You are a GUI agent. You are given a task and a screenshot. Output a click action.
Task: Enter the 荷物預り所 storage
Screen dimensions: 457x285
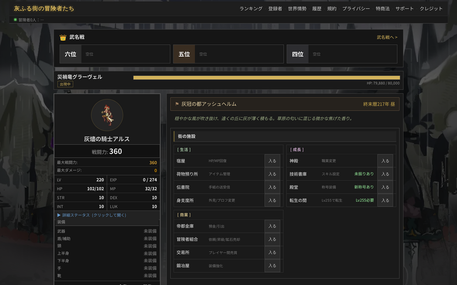[x=272, y=174]
